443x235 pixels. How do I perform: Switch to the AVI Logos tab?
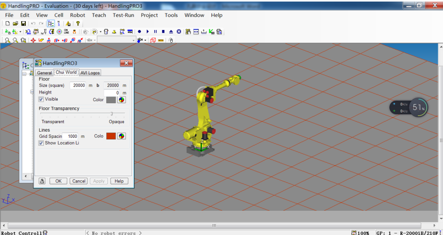point(90,73)
